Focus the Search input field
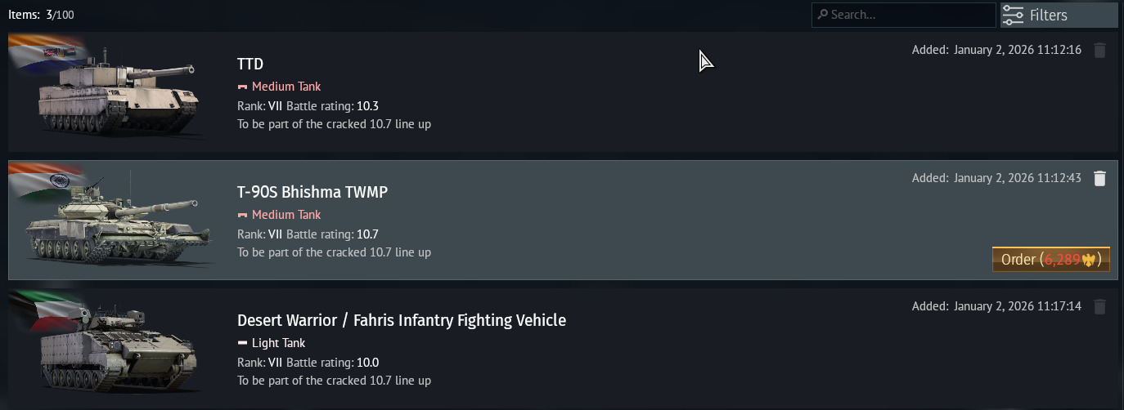Screen dimensions: 1124x410 pos(908,15)
